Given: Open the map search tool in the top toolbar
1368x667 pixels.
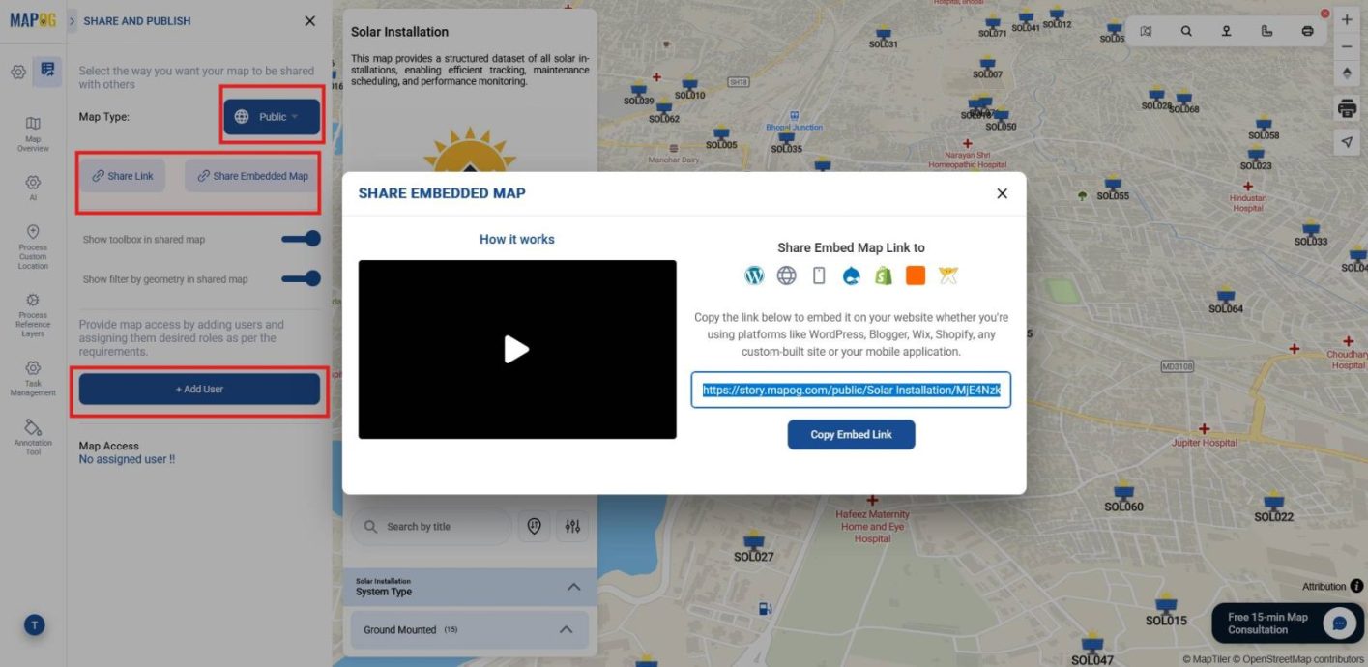Looking at the screenshot, I should click(x=1185, y=31).
